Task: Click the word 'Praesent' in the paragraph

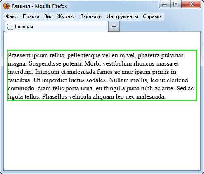Action: [x=19, y=55]
